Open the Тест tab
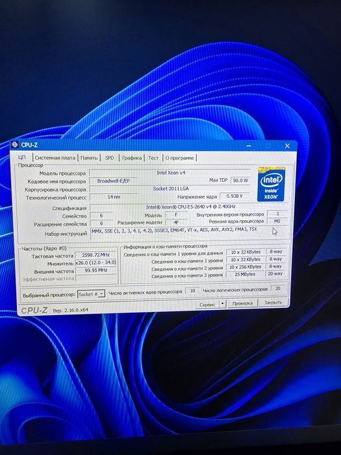The height and width of the screenshot is (455, 341). click(153, 158)
